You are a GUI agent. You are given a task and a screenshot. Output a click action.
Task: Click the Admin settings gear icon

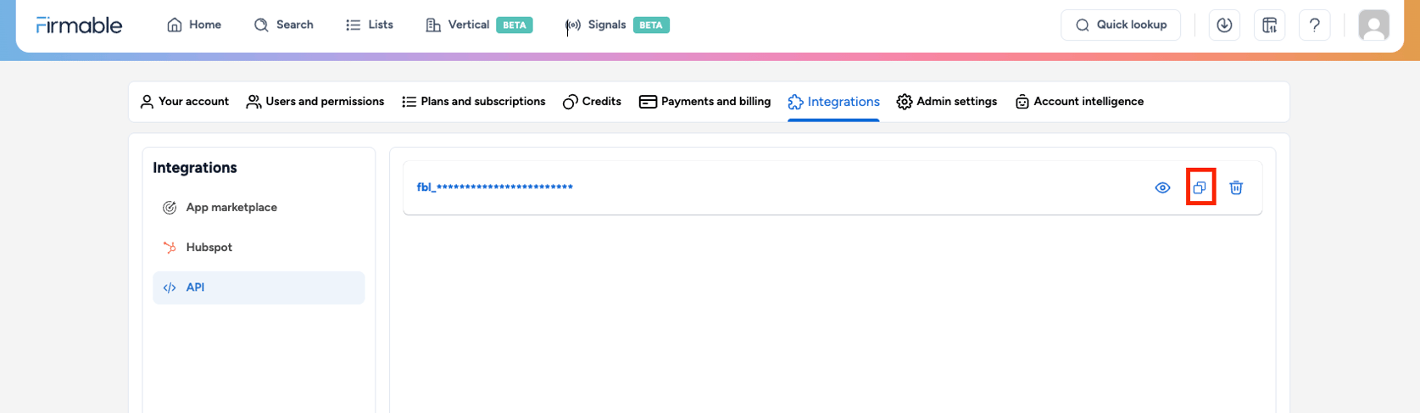click(905, 102)
